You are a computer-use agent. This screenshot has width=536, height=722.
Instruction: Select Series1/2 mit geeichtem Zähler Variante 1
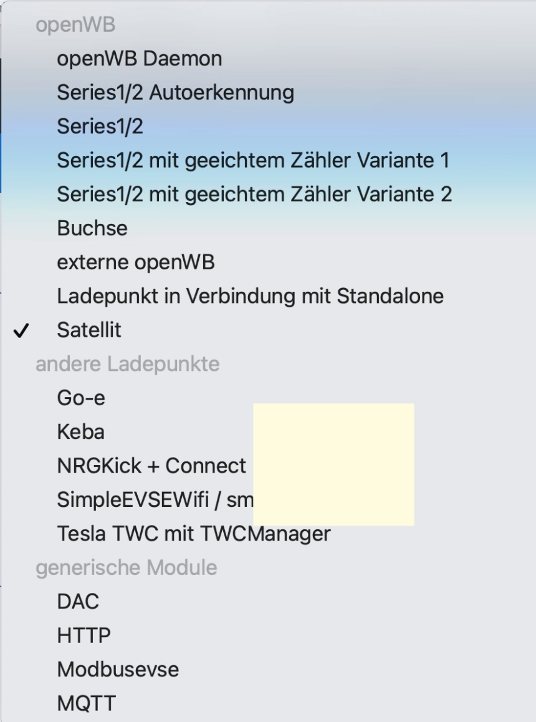(253, 161)
